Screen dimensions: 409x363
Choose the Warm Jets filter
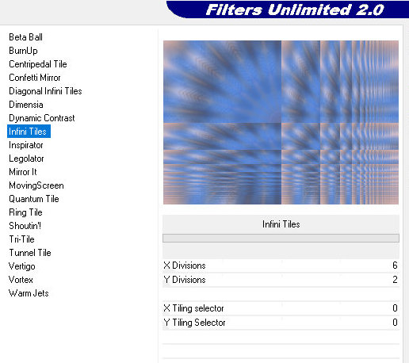coord(29,293)
